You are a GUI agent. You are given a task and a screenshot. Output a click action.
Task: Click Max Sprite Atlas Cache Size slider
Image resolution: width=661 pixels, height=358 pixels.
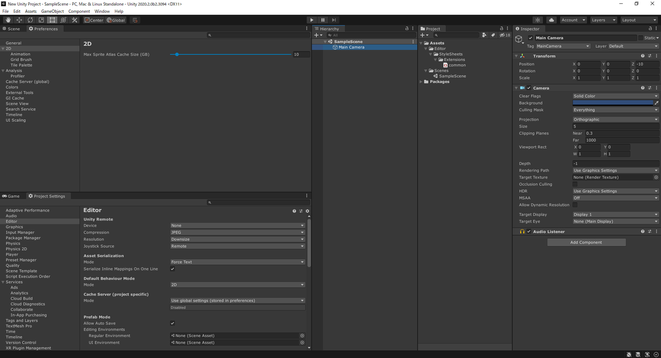pos(230,55)
